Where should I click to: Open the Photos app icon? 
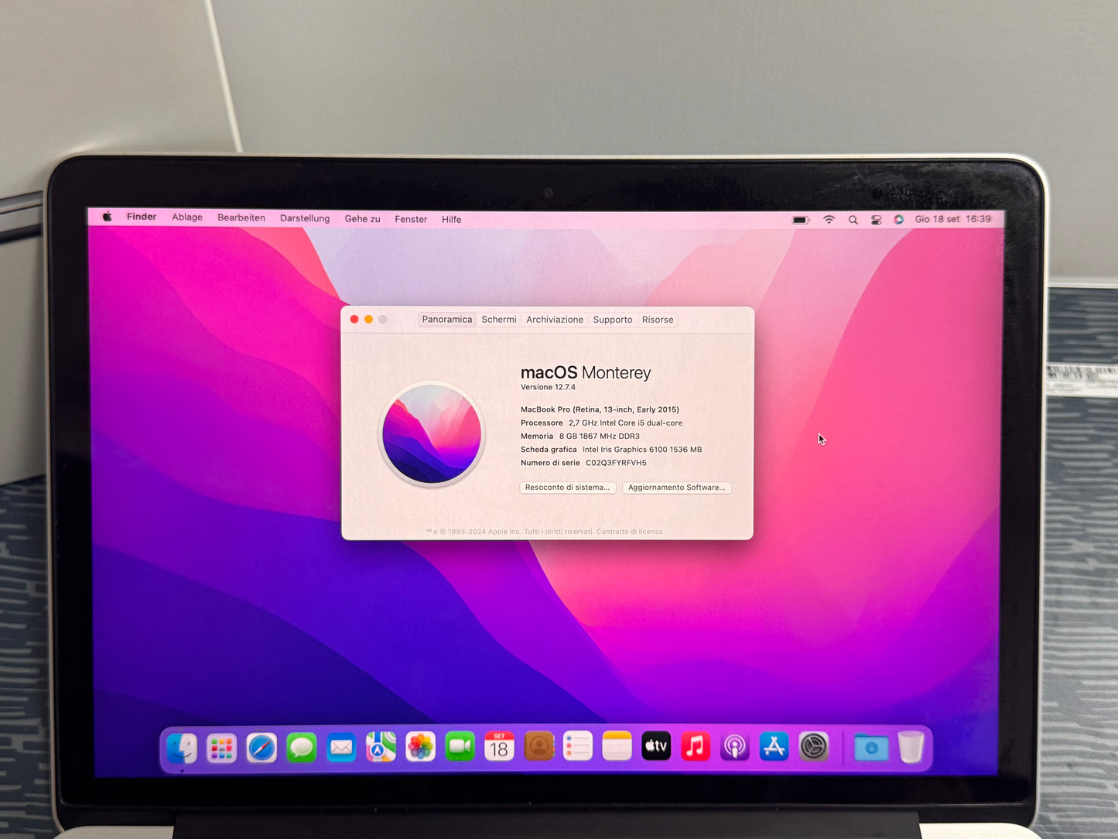[420, 748]
